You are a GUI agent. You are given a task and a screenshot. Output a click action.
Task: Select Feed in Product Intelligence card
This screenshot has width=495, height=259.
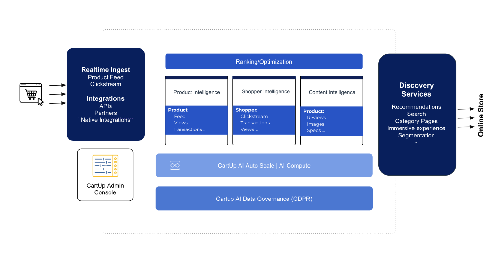coord(180,117)
